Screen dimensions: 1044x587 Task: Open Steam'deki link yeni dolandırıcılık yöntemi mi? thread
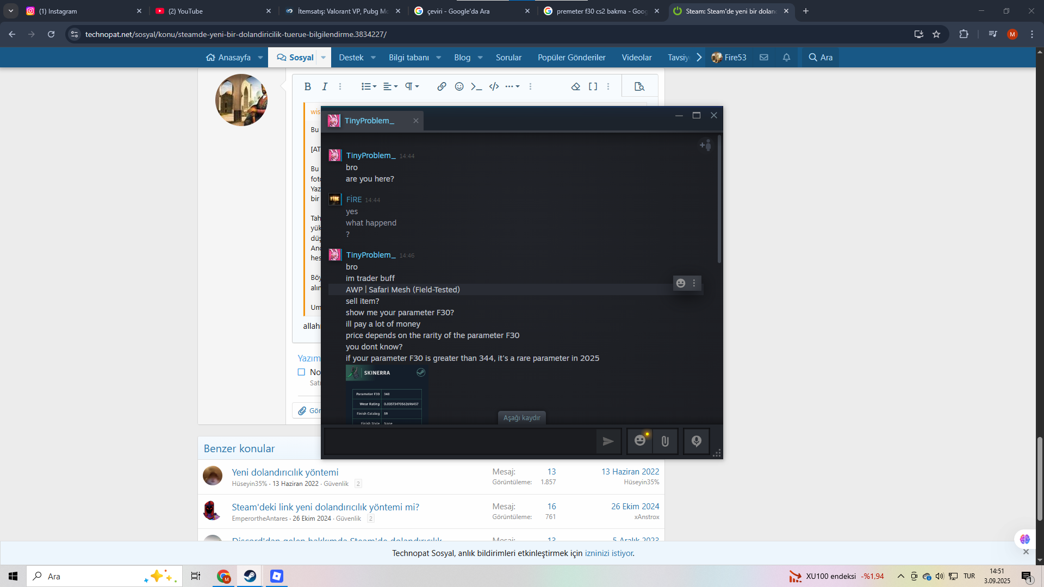[x=325, y=507]
